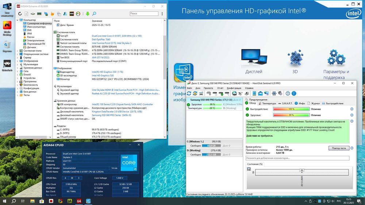Open AIDA64 report page icon
This screenshot has height=205, width=365.
(x=26, y=14)
